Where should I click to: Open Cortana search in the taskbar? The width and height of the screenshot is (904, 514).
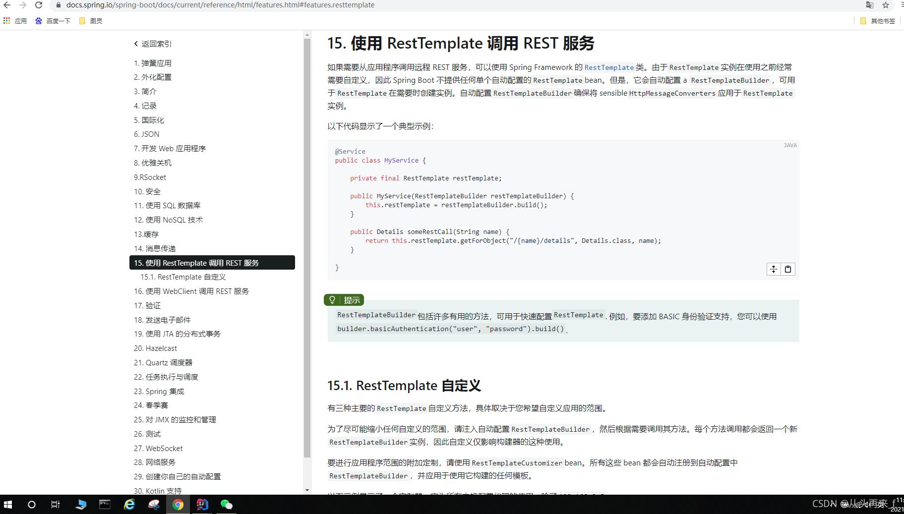pos(31,504)
